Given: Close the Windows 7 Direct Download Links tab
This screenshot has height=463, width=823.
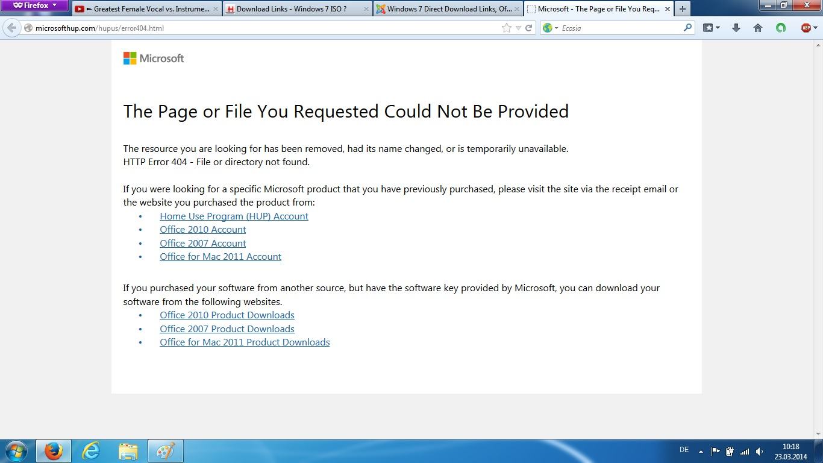Looking at the screenshot, I should pyautogui.click(x=516, y=9).
